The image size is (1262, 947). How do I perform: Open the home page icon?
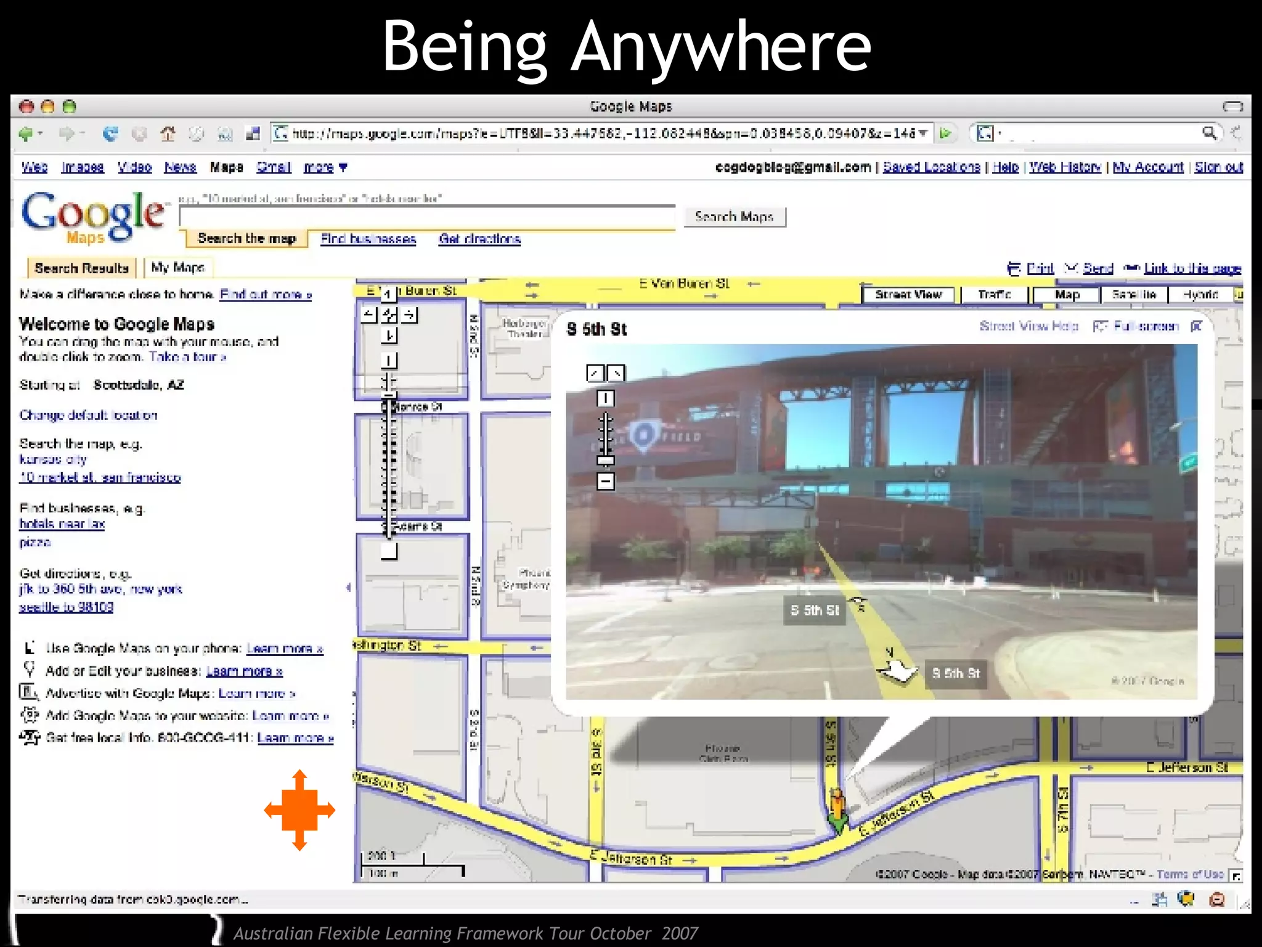point(168,133)
